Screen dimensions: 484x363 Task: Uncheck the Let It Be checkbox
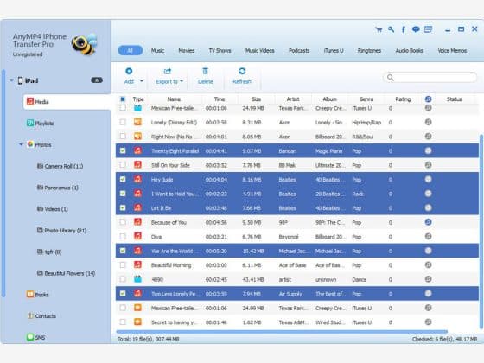pos(123,207)
